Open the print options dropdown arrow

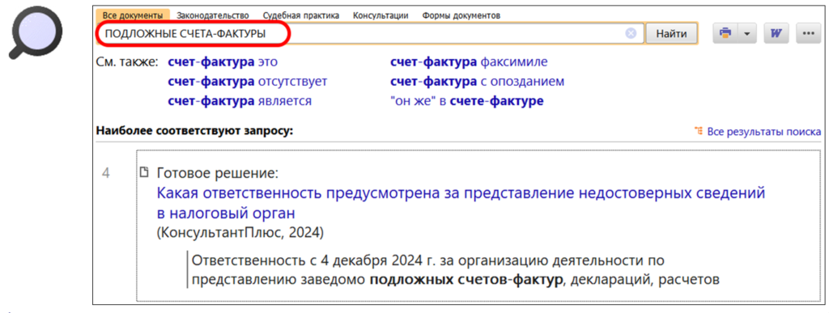click(x=747, y=34)
